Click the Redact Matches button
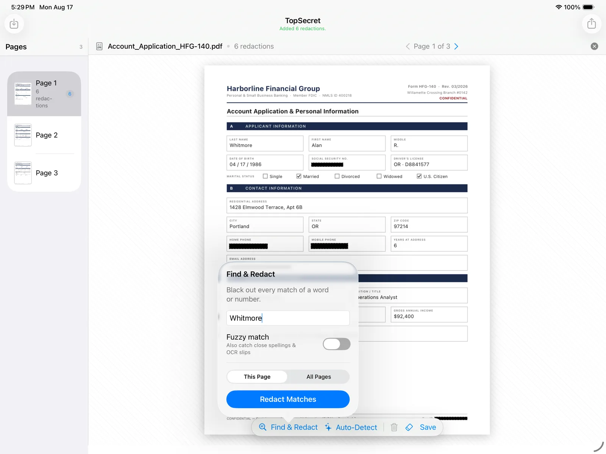The width and height of the screenshot is (606, 454). [288, 399]
